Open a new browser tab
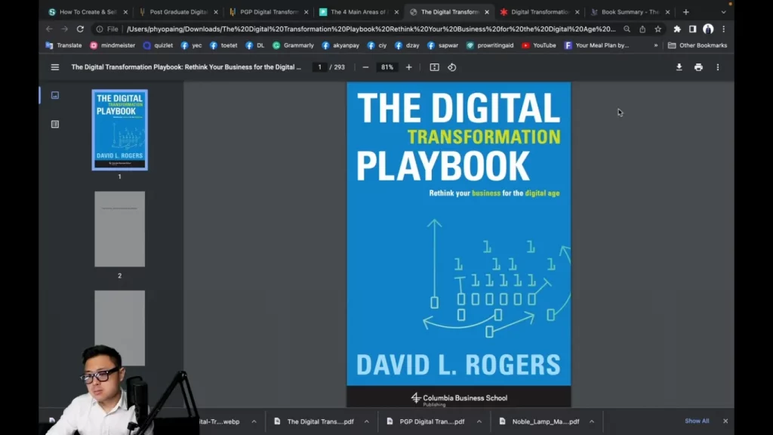This screenshot has width=773, height=435. point(685,12)
